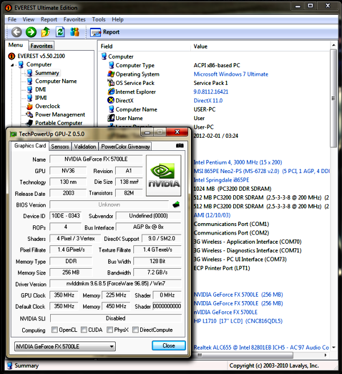The width and height of the screenshot is (342, 374).
Task: Switch to the Menu tab in left pane
Action: [x=15, y=45]
